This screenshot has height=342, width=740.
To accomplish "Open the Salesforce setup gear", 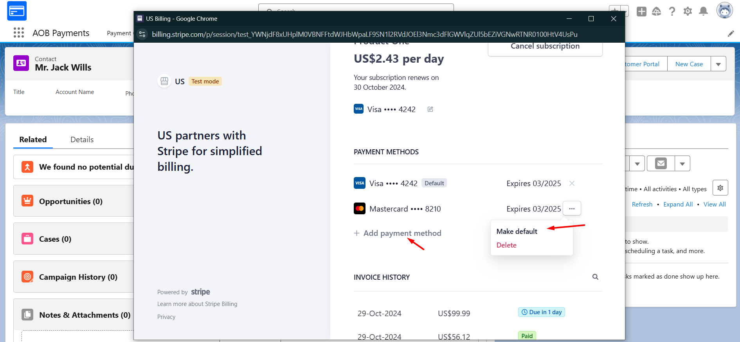I will click(x=688, y=11).
